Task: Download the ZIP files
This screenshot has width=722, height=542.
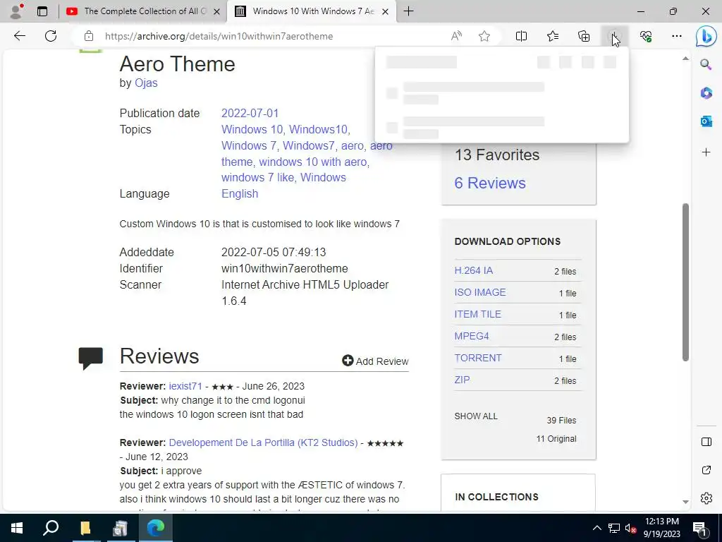Action: (x=462, y=380)
